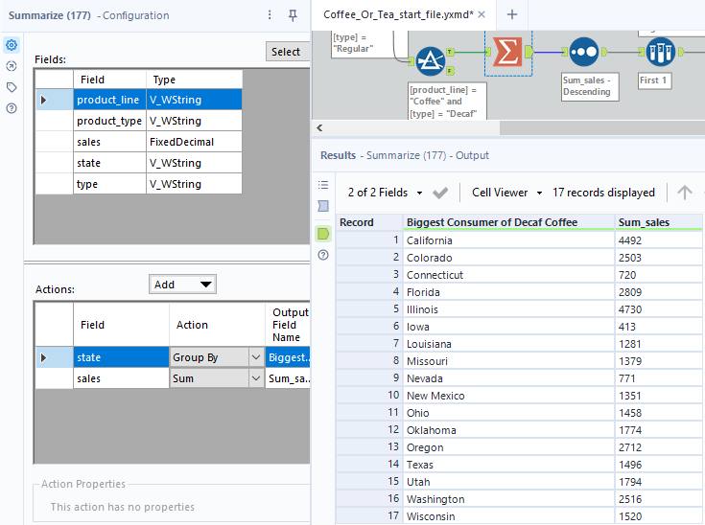
Task: Select the Summarize tool on canvas
Action: [507, 52]
